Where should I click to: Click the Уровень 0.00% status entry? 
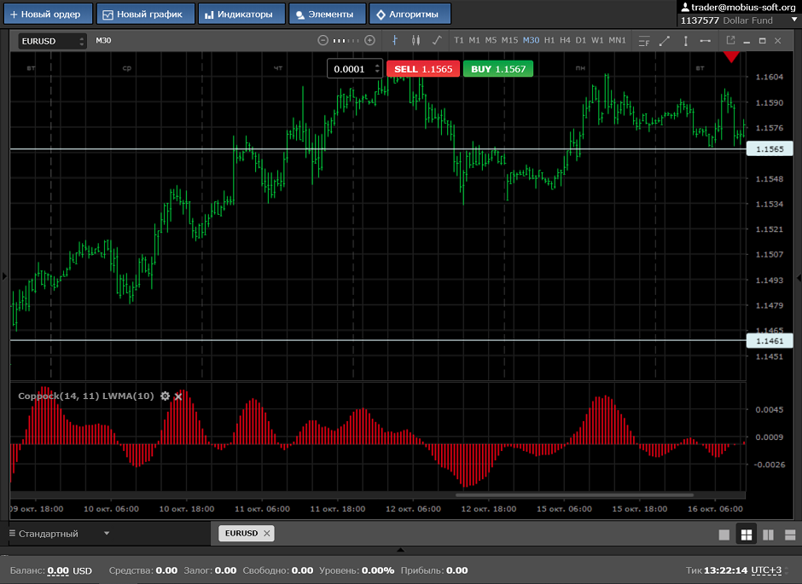tap(357, 570)
